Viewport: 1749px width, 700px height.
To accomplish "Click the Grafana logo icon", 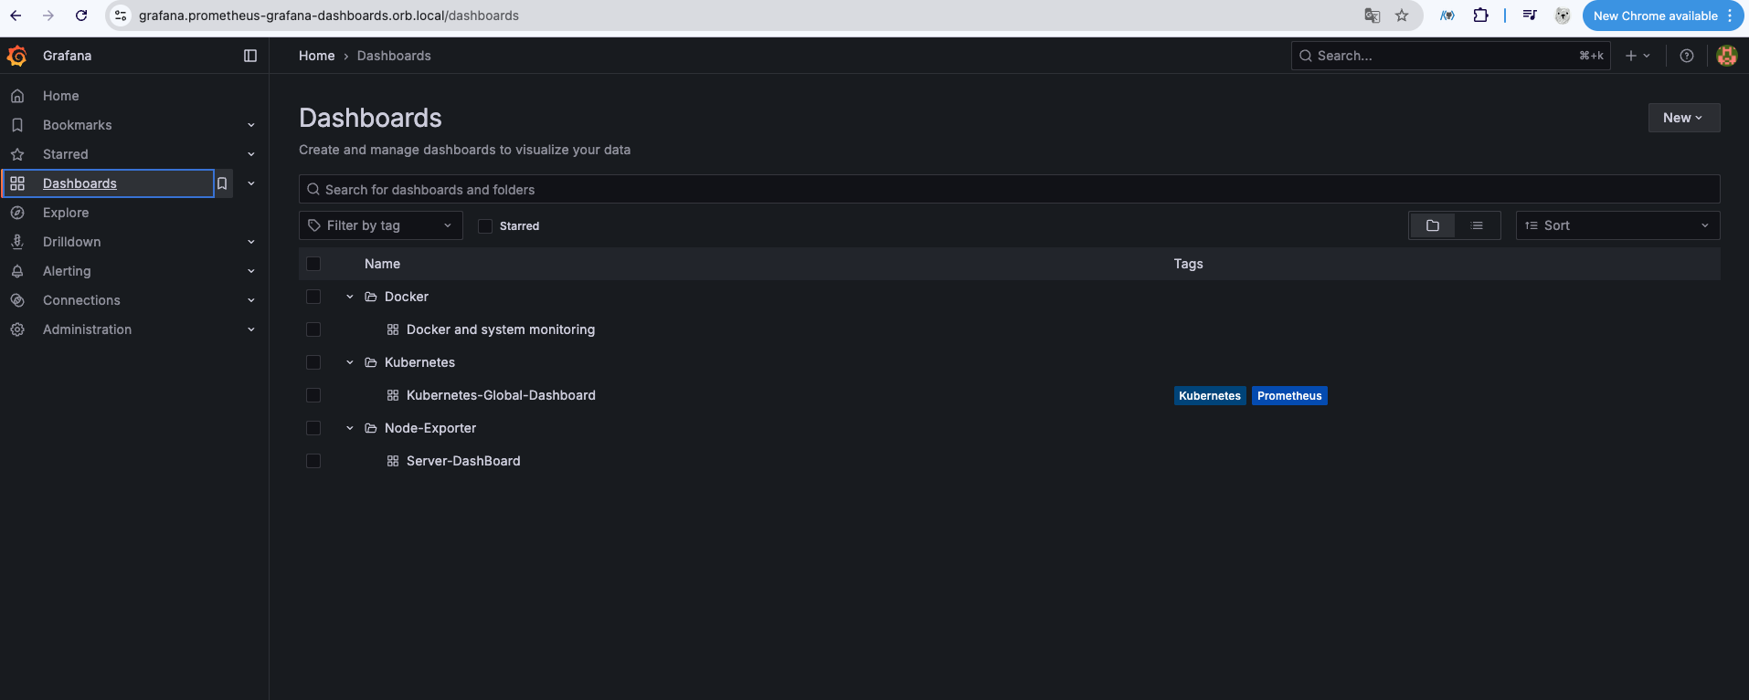I will pyautogui.click(x=17, y=56).
